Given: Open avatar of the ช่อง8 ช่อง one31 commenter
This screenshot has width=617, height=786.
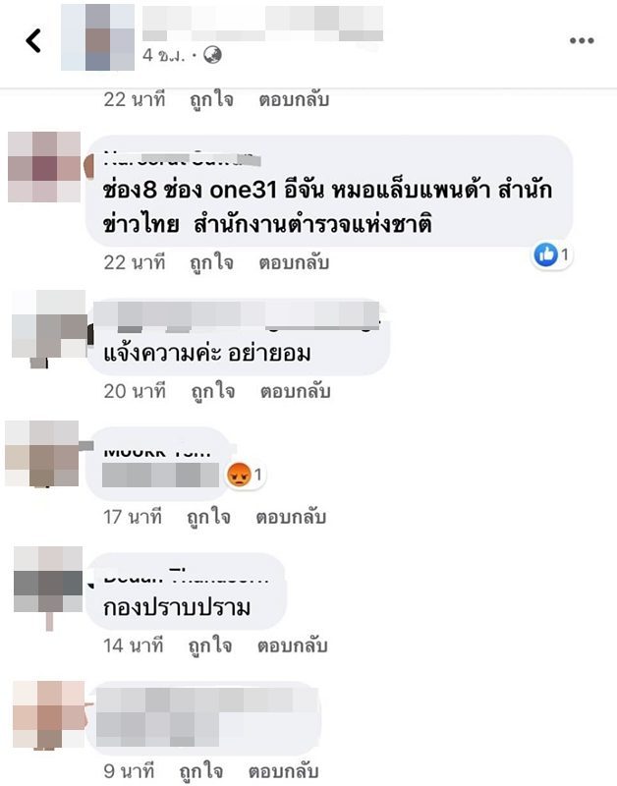Looking at the screenshot, I should coord(44,167).
